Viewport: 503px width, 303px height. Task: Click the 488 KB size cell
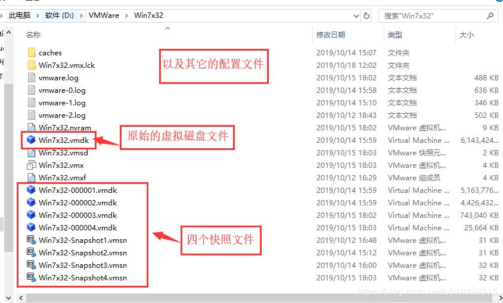click(x=486, y=78)
